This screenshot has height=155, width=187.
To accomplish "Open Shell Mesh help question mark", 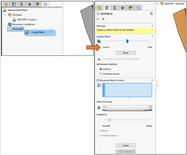I will pyautogui.click(x=151, y=14).
